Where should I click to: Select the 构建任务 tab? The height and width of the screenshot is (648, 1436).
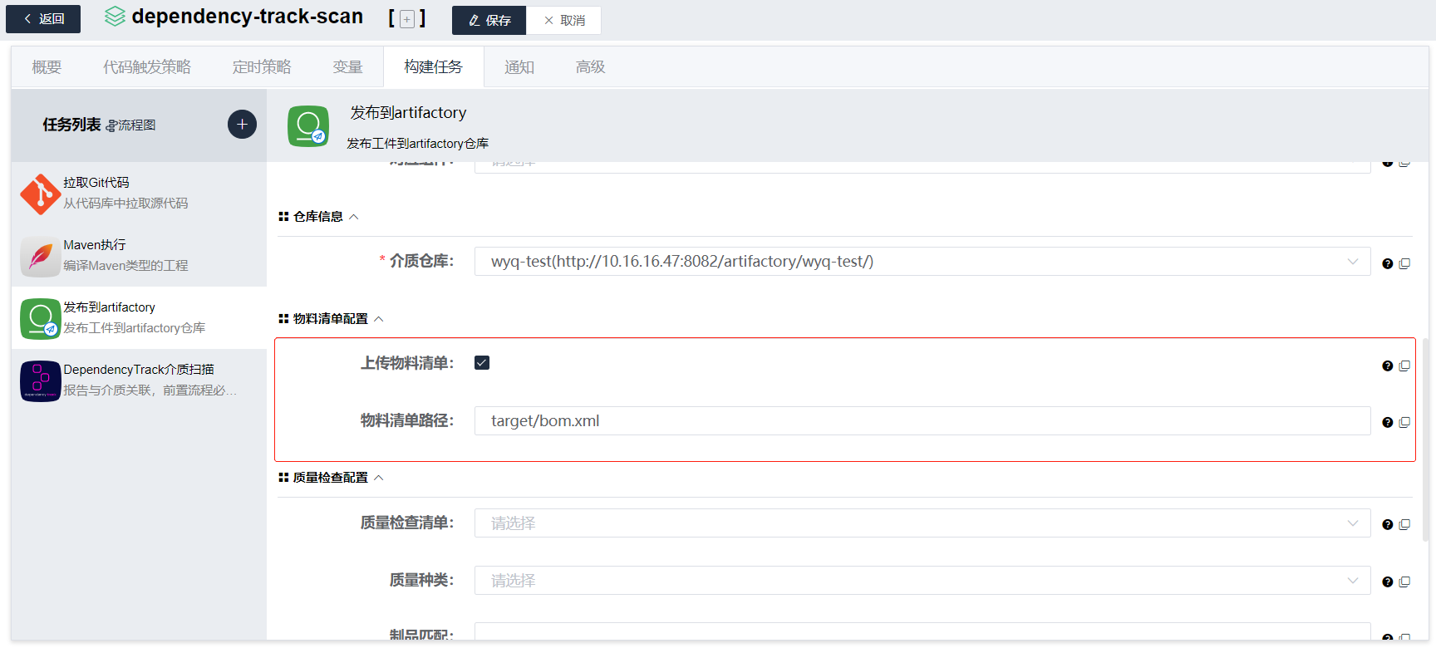tap(433, 66)
